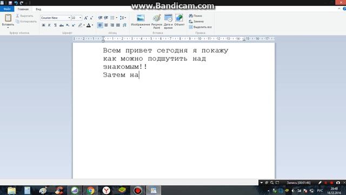Open the Paint palette app on taskbar
The image size is (346, 195).
pos(43,190)
